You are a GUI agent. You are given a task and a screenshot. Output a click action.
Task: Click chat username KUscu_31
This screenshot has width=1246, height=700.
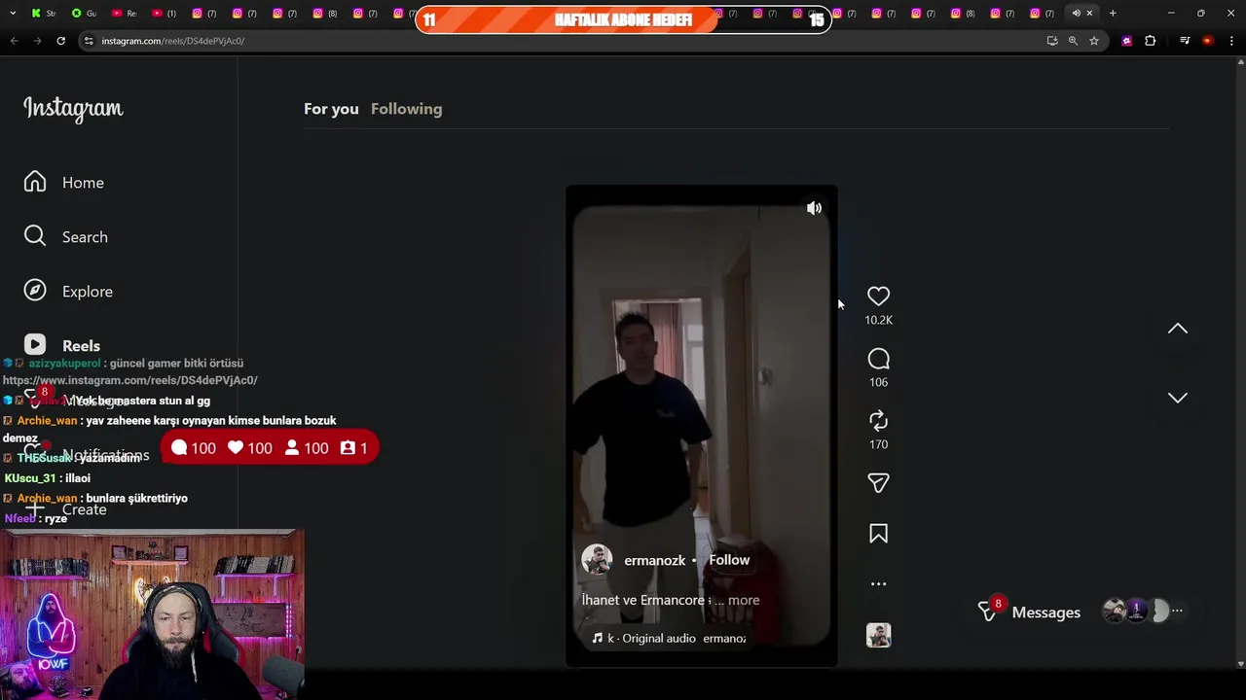click(x=31, y=478)
